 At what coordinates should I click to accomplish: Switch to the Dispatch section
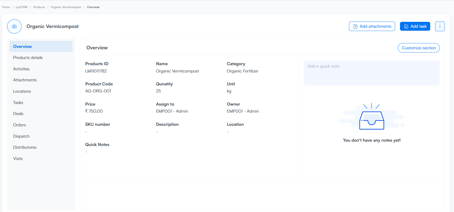pyautogui.click(x=21, y=136)
